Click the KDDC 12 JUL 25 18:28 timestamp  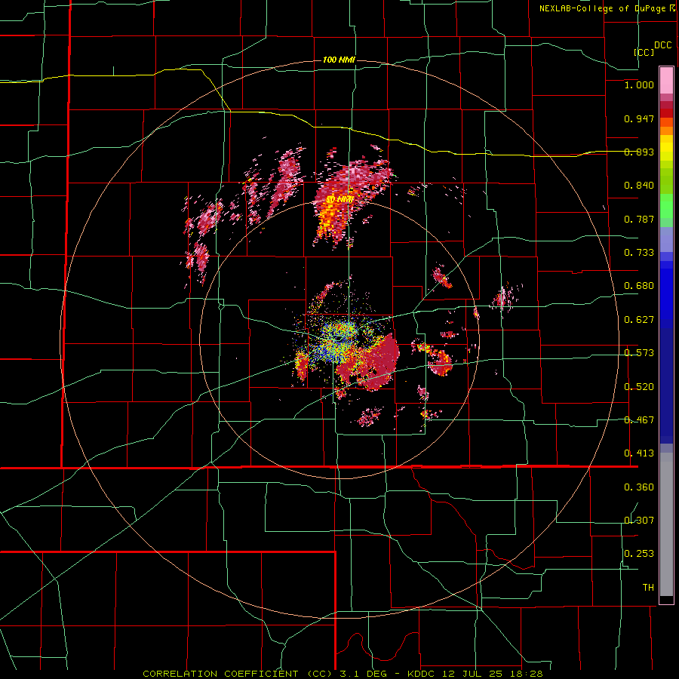coord(475,674)
